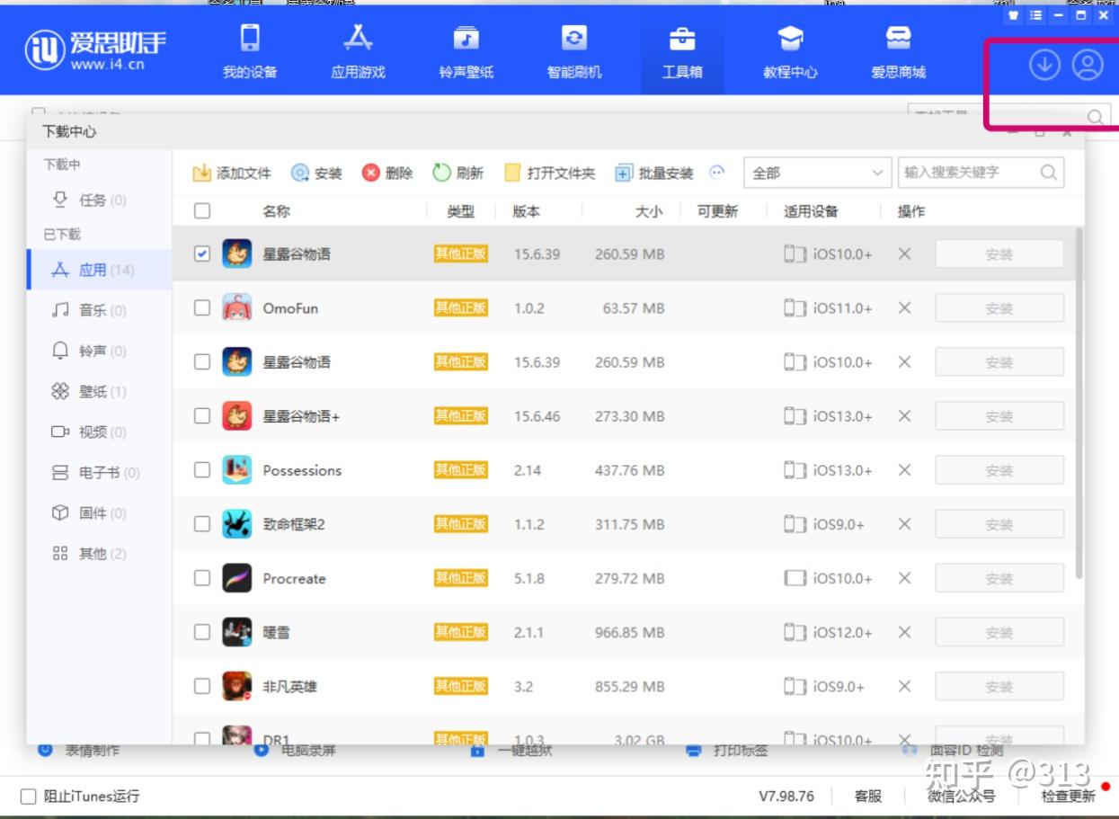
Task: Click the search magnifier in download center
Action: [1049, 173]
